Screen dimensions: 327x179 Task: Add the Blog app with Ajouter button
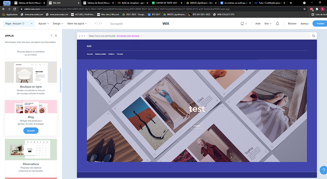pyautogui.click(x=31, y=131)
